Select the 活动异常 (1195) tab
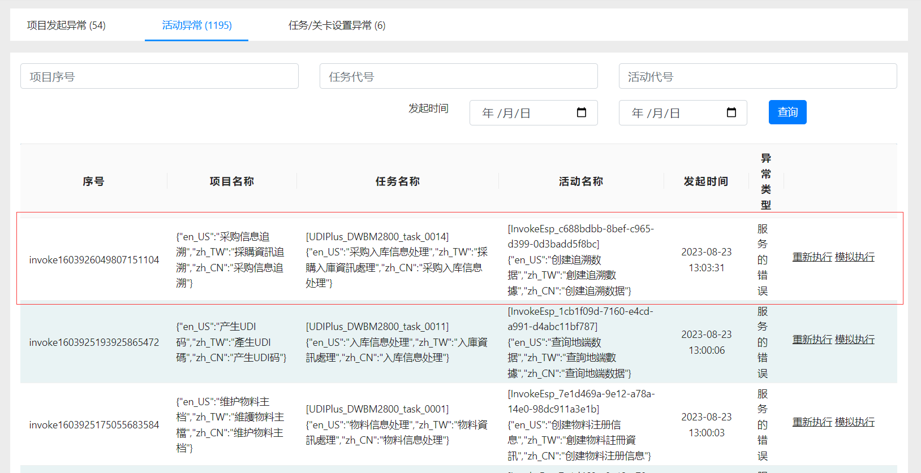 (197, 25)
